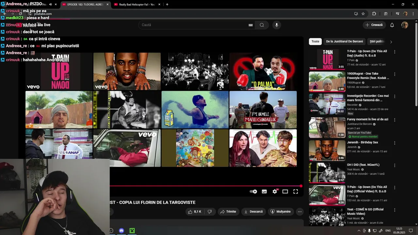Screen dimensions: 418x235
Task: Open the browser extensions puzzle icon
Action: pos(374,14)
